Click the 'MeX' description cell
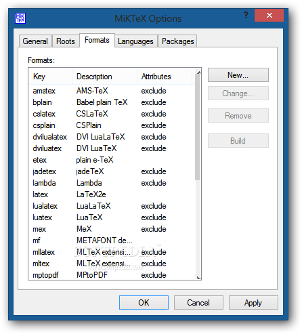 click(84, 229)
